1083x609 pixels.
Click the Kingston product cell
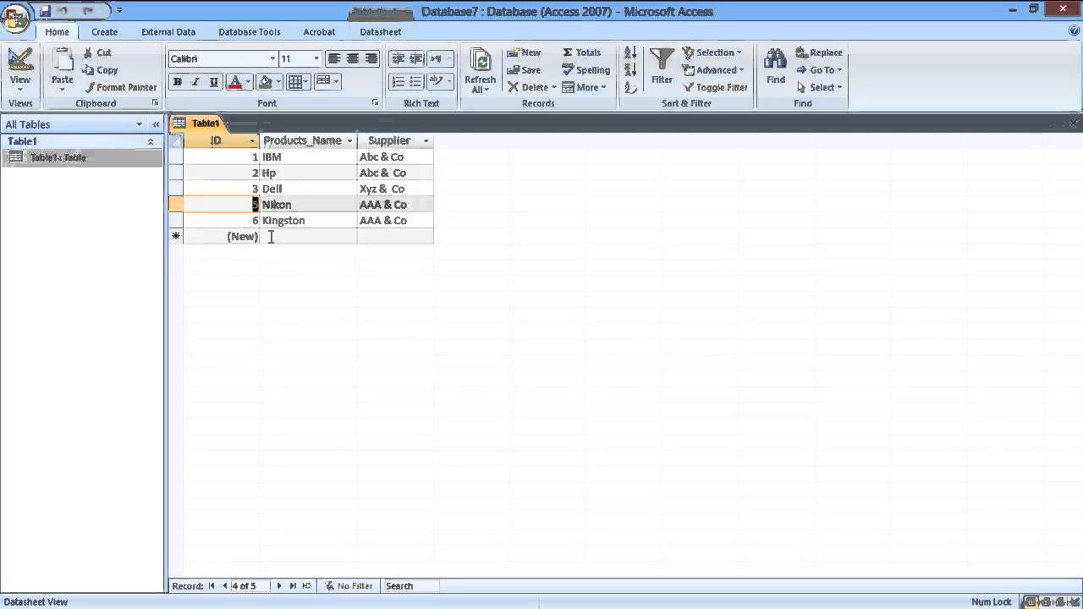point(309,221)
